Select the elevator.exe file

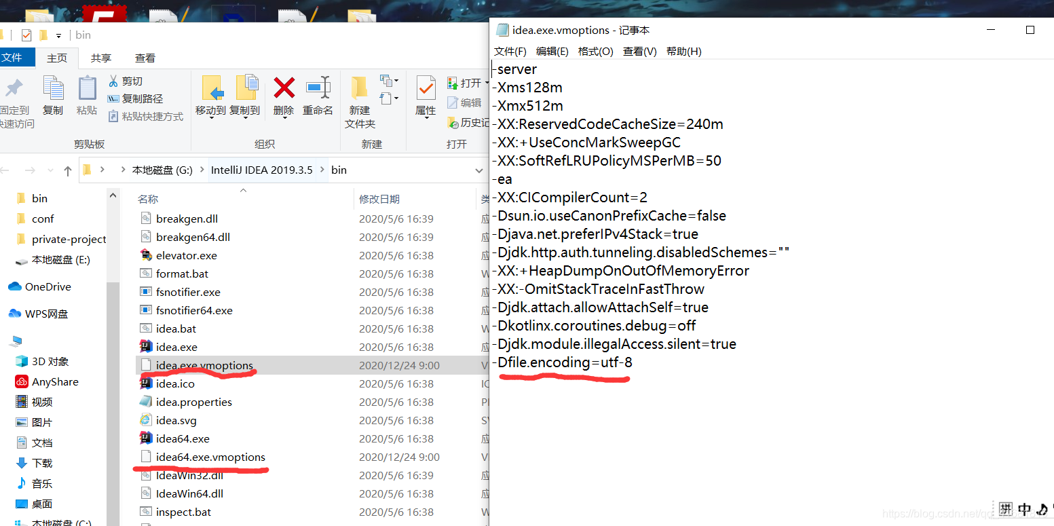tap(187, 255)
